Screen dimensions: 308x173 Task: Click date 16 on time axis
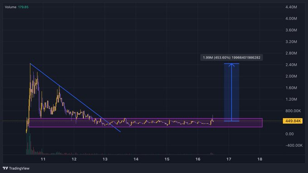[198, 159]
